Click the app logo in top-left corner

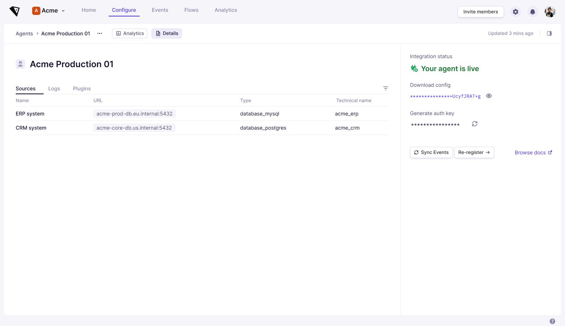click(15, 11)
